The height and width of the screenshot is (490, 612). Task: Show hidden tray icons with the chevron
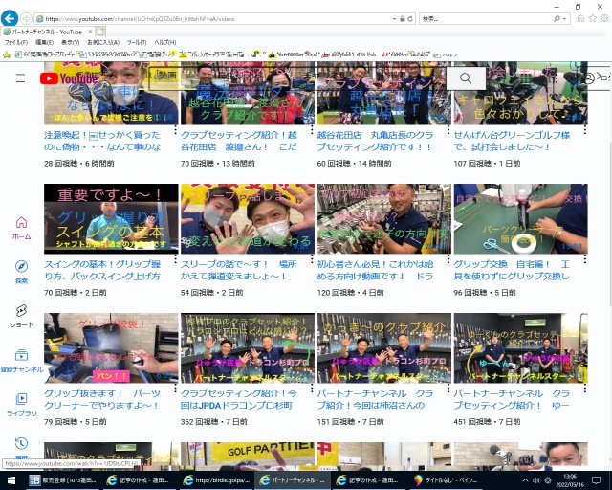pos(525,480)
